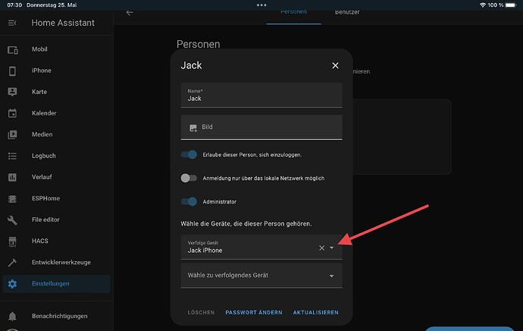The image size is (523, 331).
Task: Close the Jack dialog
Action: (335, 65)
